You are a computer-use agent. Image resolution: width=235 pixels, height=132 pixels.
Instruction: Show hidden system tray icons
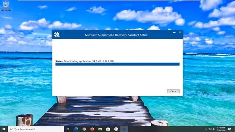click(x=206, y=129)
